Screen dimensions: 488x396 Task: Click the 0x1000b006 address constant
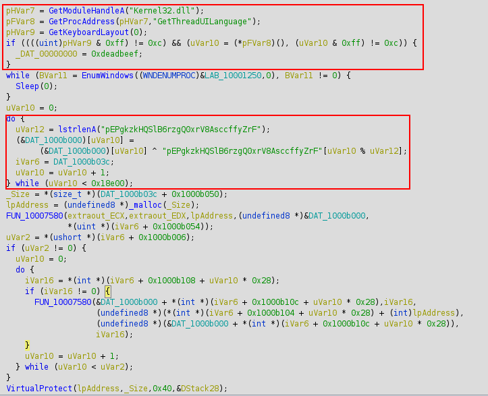click(162, 237)
